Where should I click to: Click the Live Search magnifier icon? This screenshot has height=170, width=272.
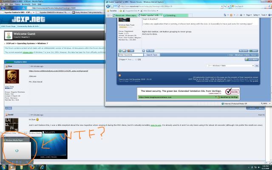click(269, 6)
